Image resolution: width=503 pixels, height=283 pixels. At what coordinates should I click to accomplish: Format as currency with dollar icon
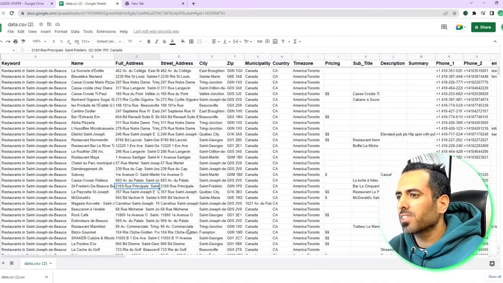53,41
